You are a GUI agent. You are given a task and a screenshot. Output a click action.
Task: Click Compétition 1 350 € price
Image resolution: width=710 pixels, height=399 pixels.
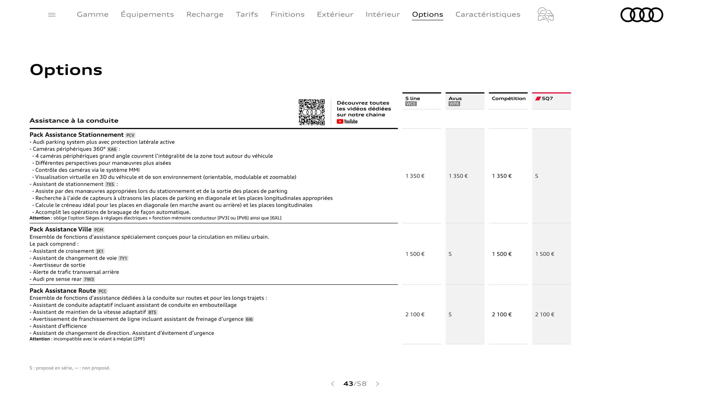coord(502,176)
